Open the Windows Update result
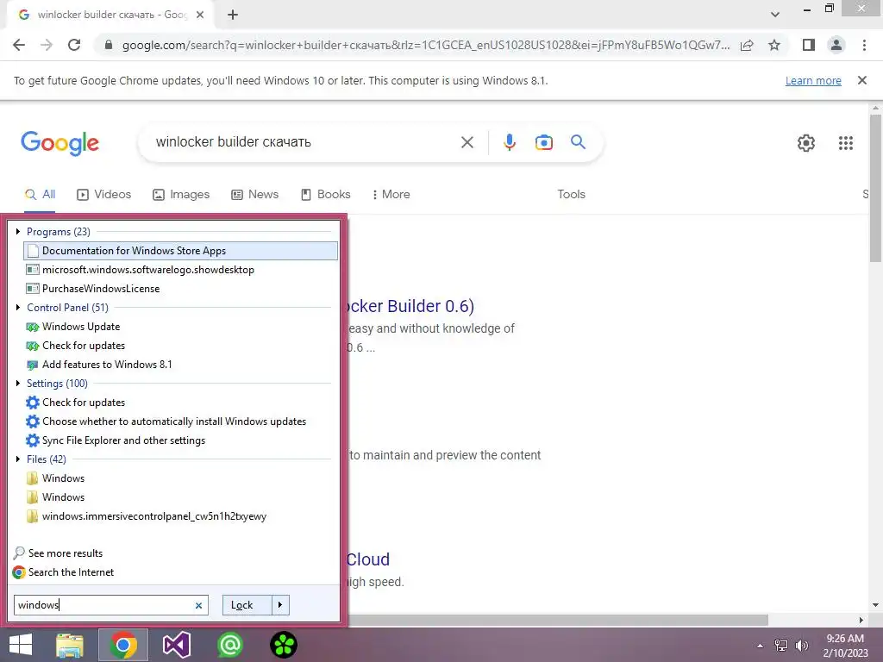 pyautogui.click(x=180, y=327)
